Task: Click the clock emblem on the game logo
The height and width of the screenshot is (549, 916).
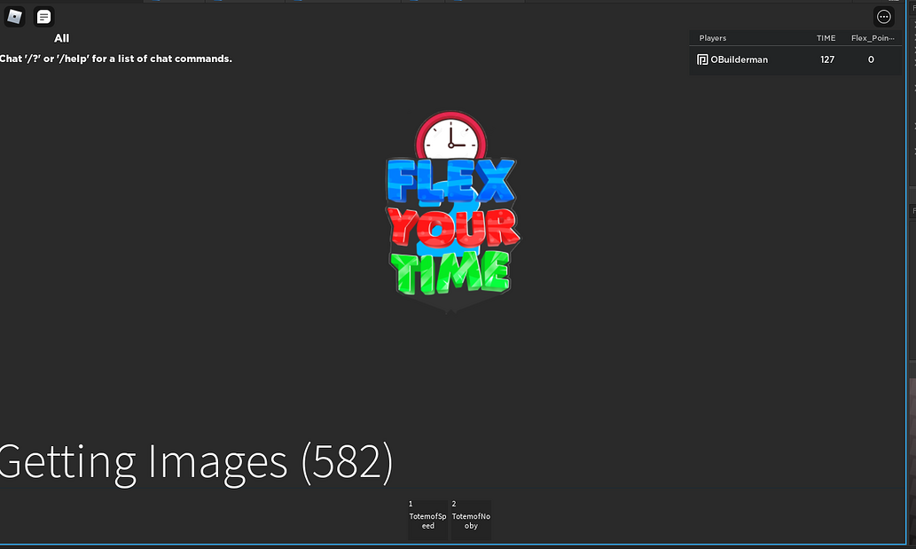Action: pos(451,139)
